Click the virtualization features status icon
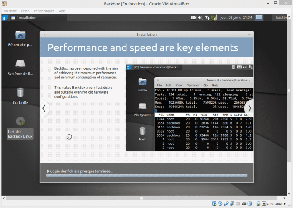 coord(249,204)
